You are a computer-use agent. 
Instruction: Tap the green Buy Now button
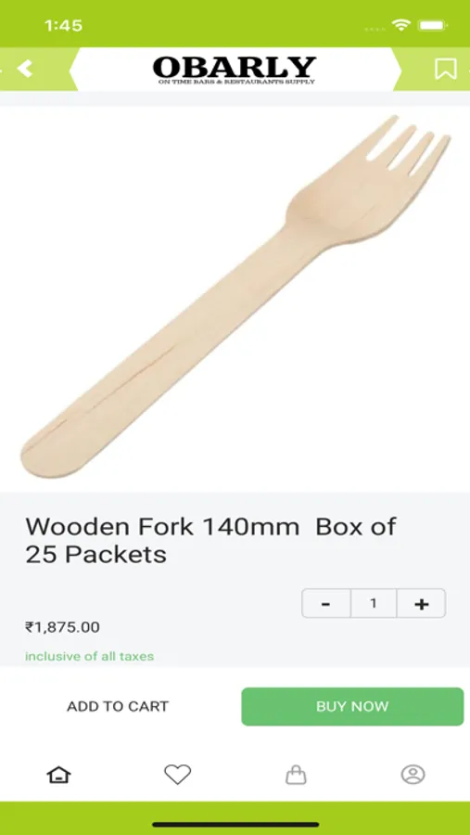(352, 706)
